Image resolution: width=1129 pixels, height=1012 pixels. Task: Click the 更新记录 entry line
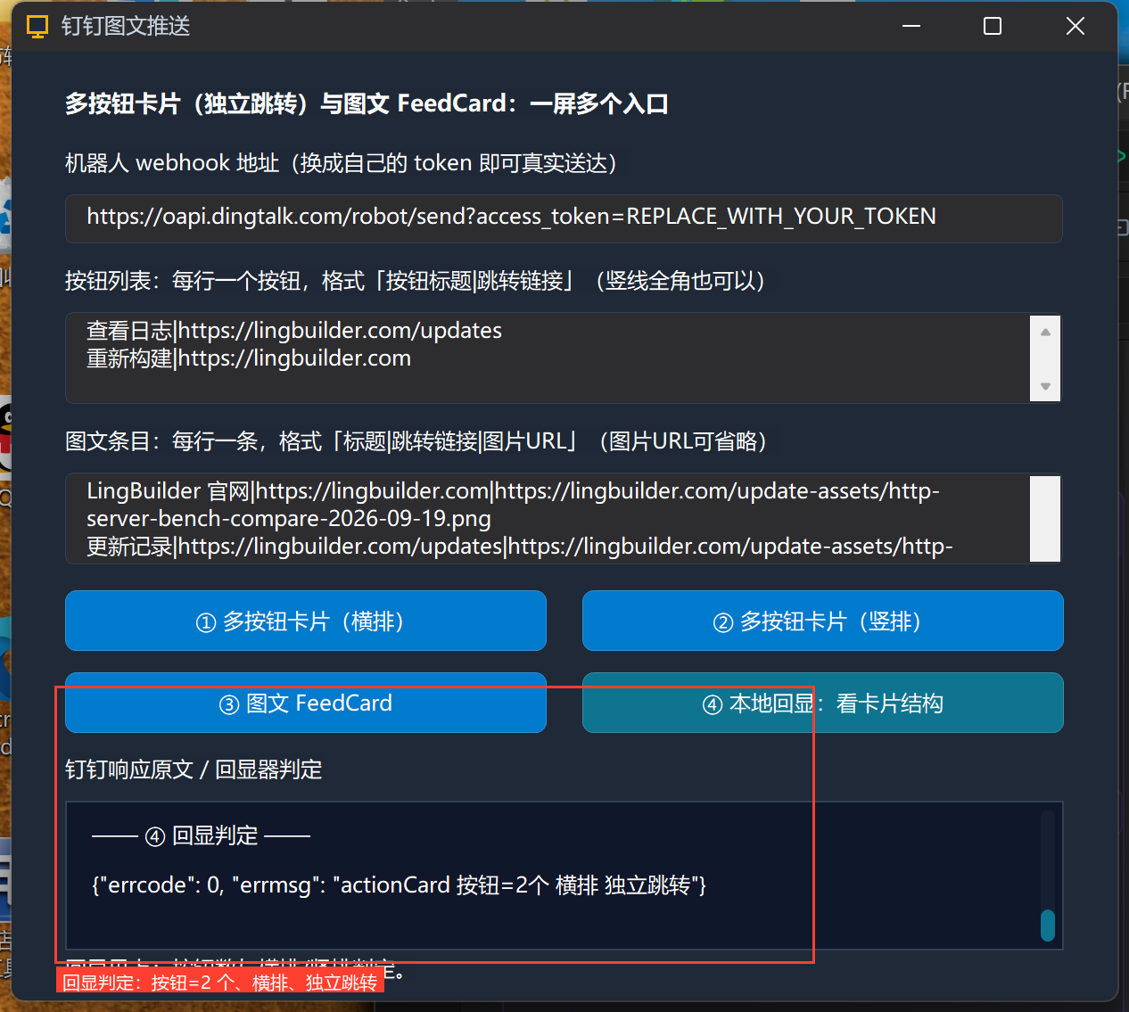coord(520,546)
